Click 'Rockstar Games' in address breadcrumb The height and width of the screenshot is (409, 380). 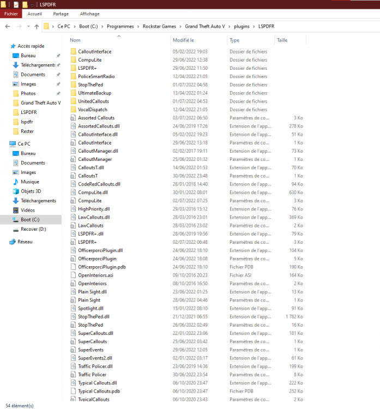click(159, 26)
